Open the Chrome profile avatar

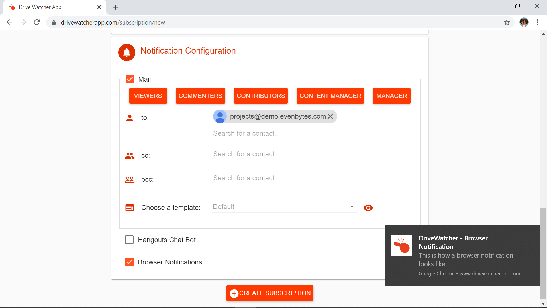tap(524, 22)
